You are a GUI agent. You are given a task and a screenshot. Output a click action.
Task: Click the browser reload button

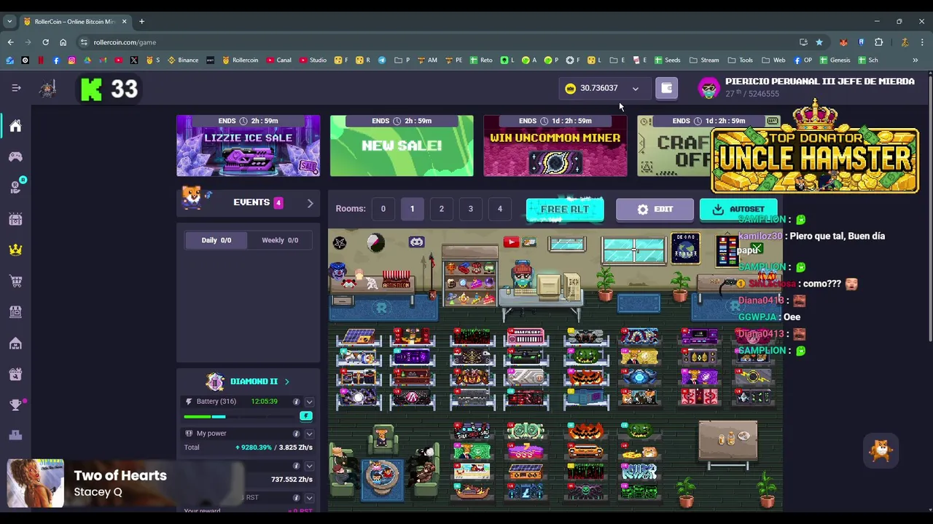point(45,42)
